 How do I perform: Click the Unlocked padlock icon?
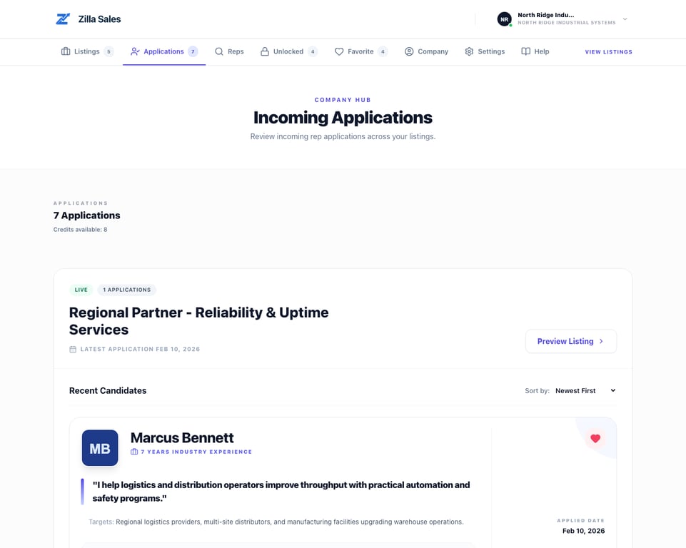[265, 51]
